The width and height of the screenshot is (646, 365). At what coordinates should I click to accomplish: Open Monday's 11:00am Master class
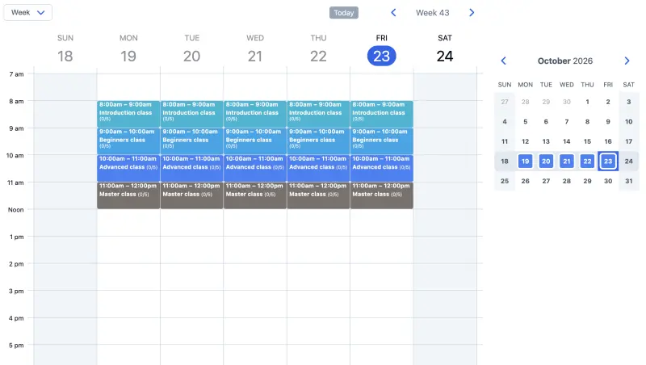click(x=128, y=195)
